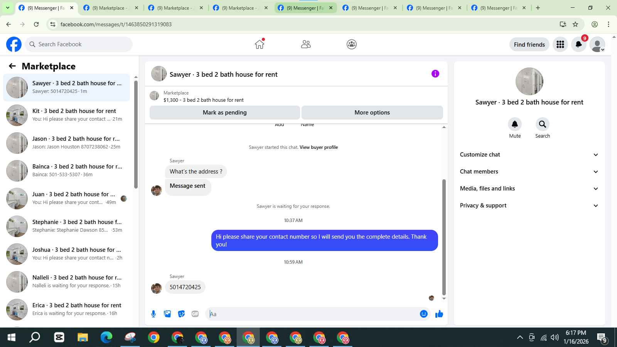Search within the conversation

543,124
